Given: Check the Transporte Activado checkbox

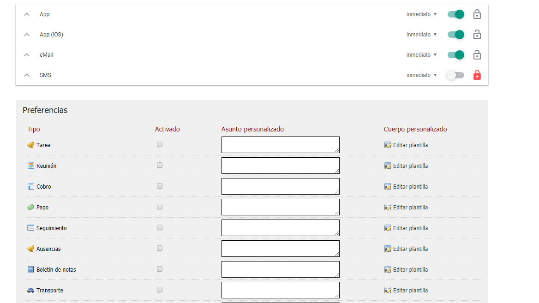Looking at the screenshot, I should (160, 290).
